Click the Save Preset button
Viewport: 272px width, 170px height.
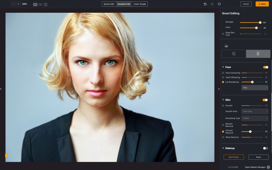234,157
